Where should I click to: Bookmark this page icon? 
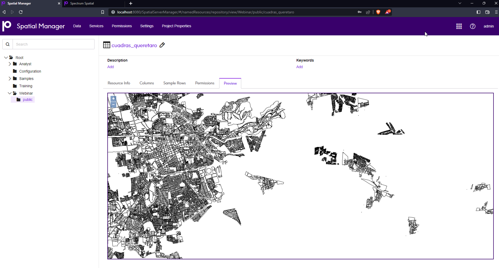click(x=103, y=12)
